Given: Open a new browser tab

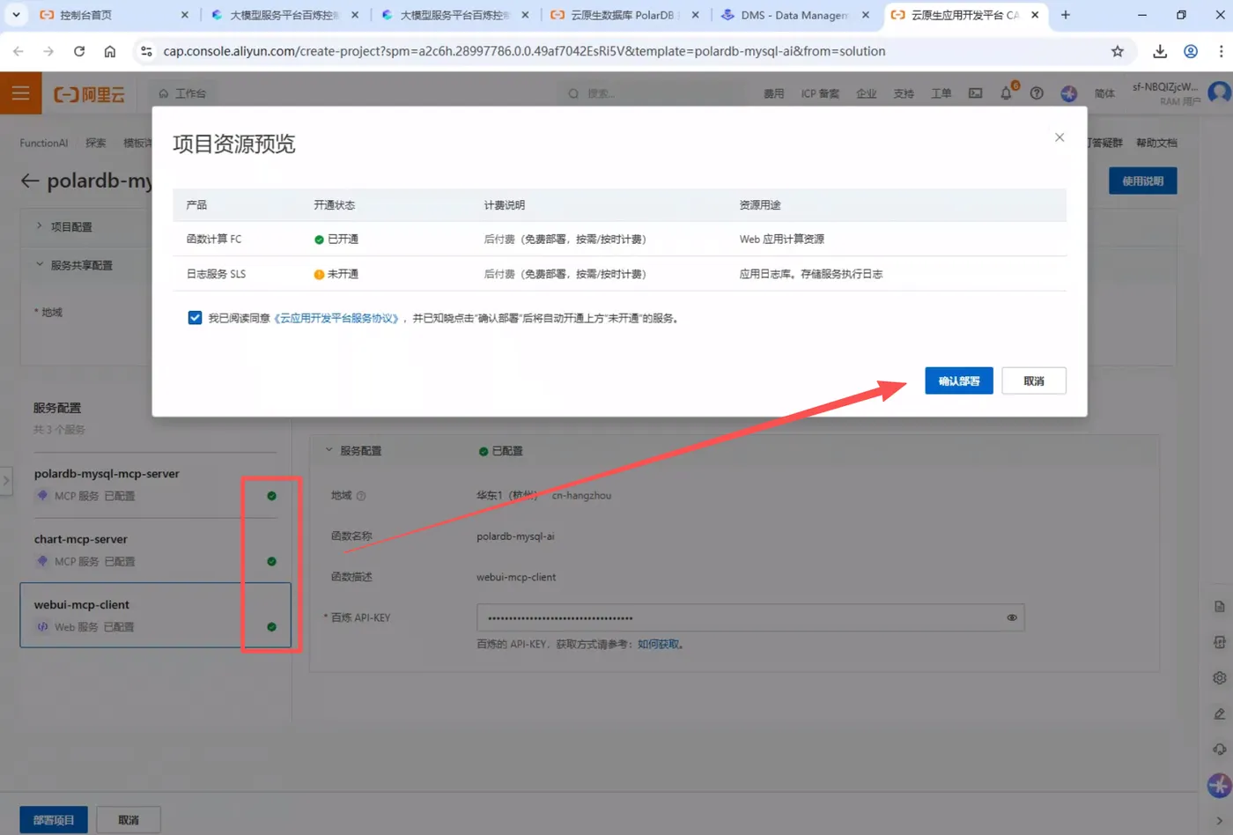Looking at the screenshot, I should 1065,15.
